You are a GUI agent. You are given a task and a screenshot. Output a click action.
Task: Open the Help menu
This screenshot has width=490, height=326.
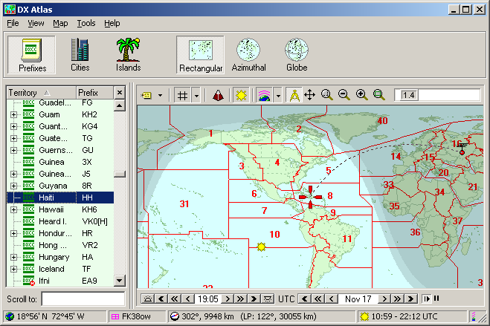(x=112, y=24)
